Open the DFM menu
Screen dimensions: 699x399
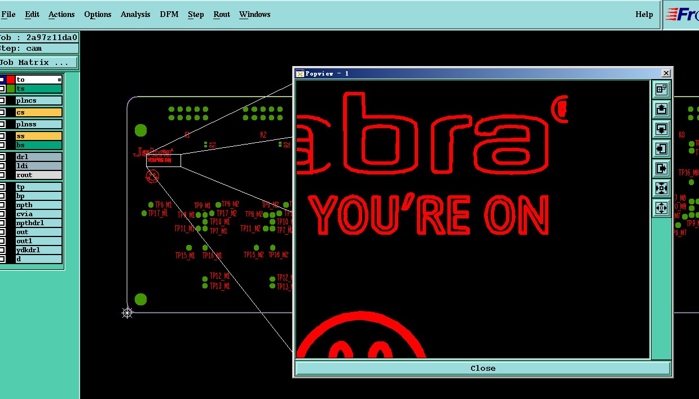(169, 14)
